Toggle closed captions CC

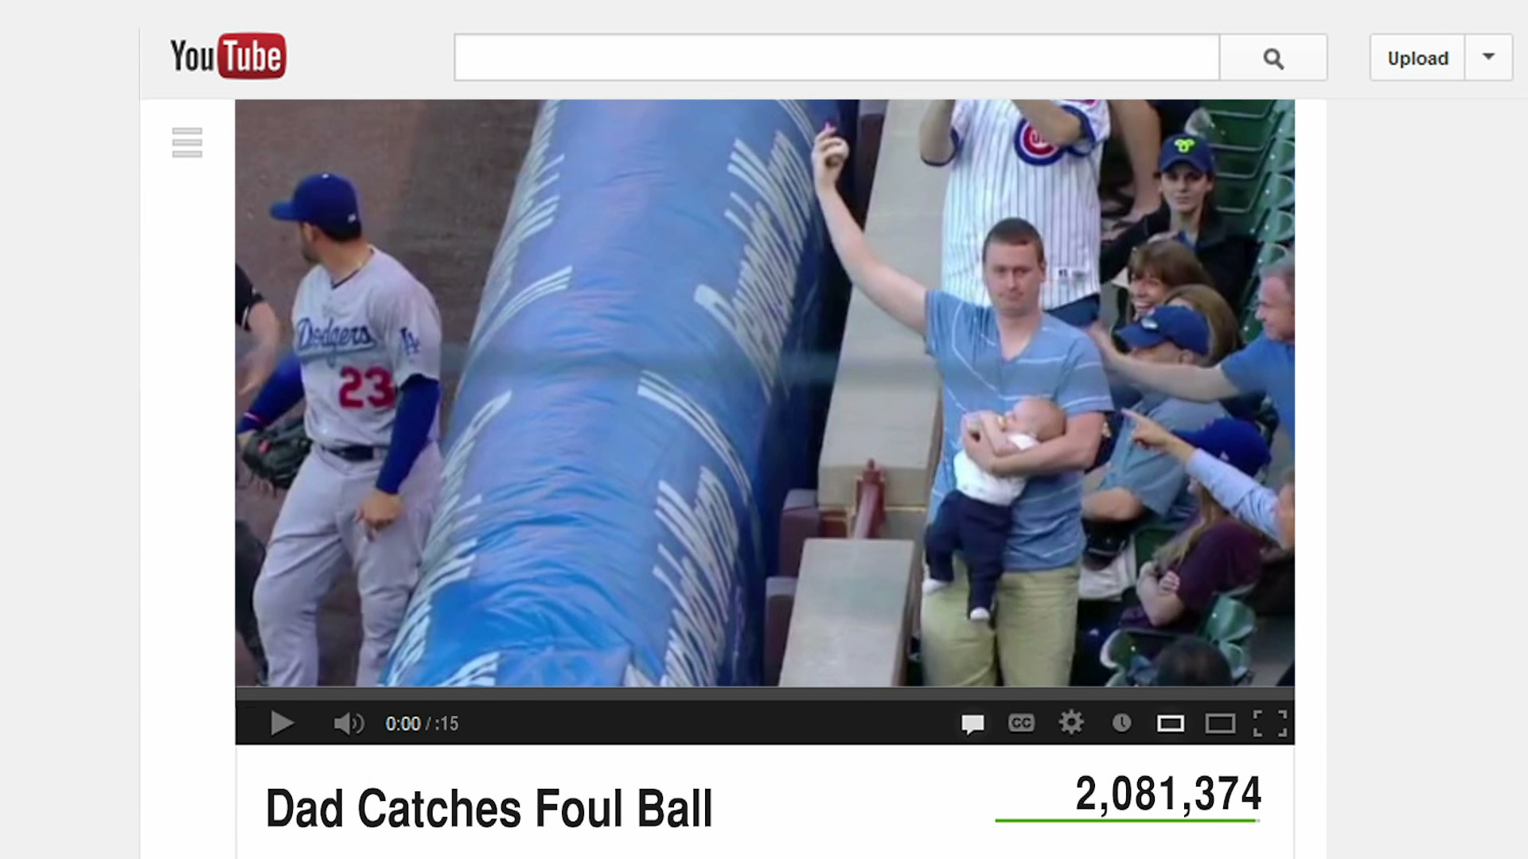click(1021, 722)
